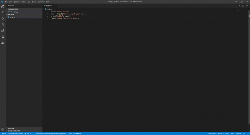
Task: Change indentation via Spaces: 4
Action: 220,134
